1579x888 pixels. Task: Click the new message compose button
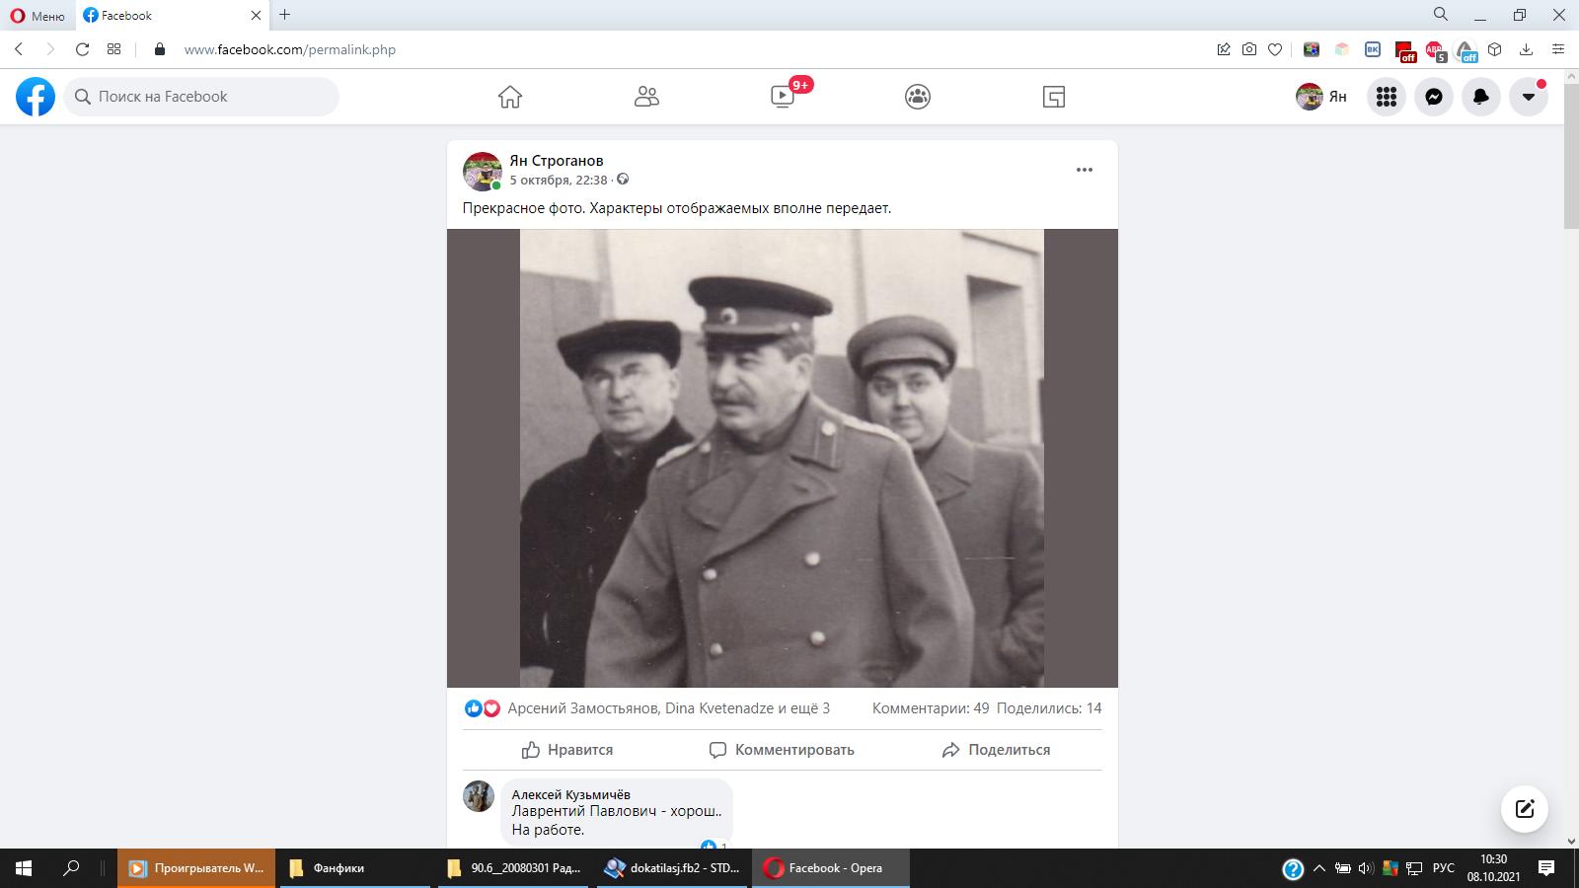[1525, 810]
